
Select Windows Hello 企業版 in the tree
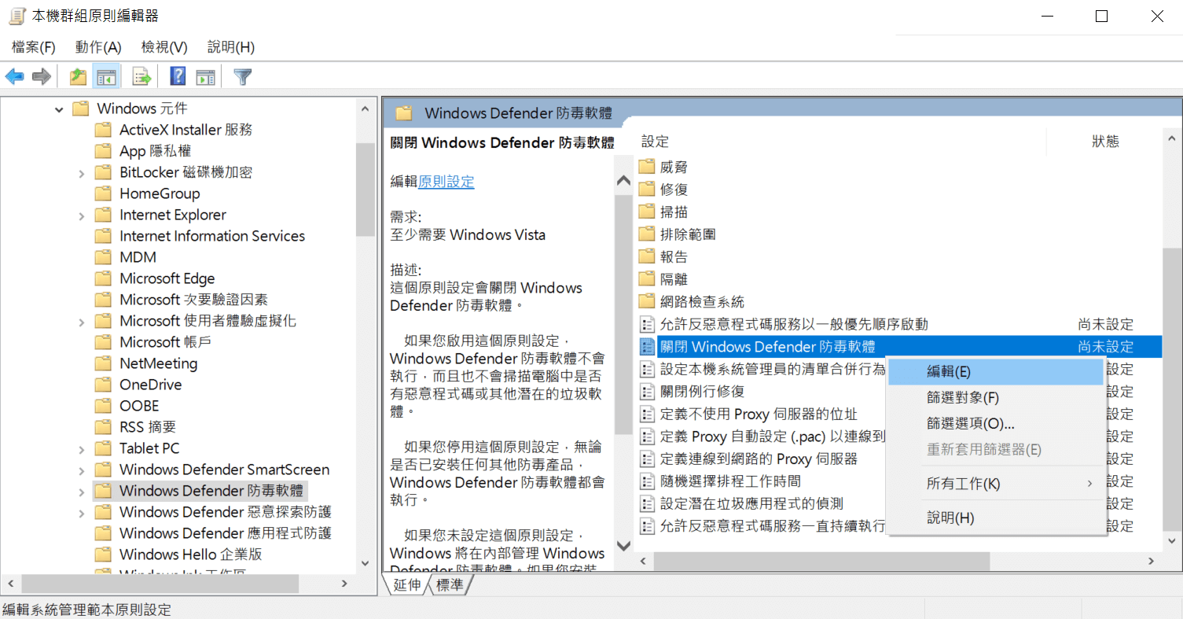pyautogui.click(x=190, y=555)
